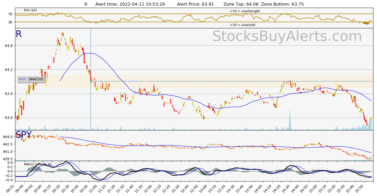The height and width of the screenshot is (196, 377).
Task: Click the MACD (12, 26, 9) label
Action: coord(38,164)
